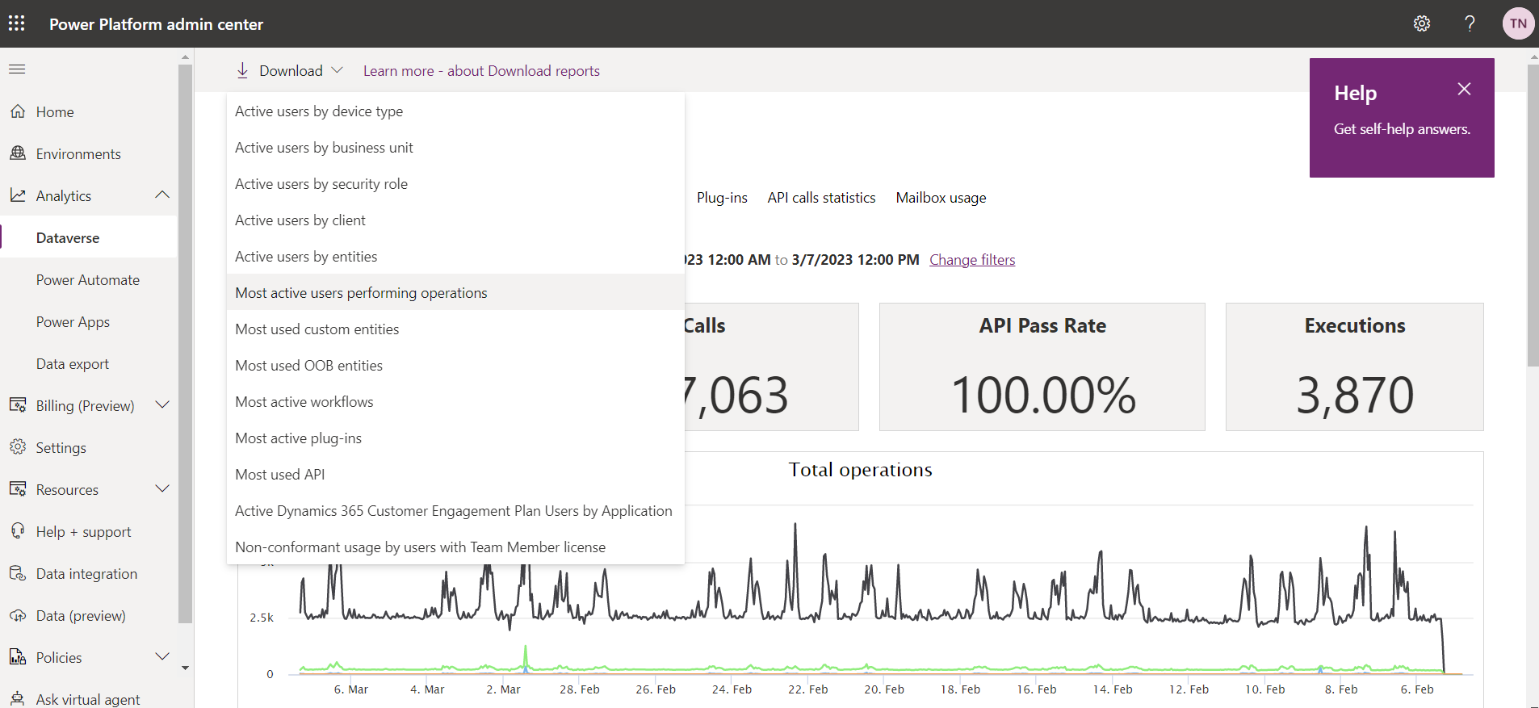Open Learn more about Download reports
Image resolution: width=1539 pixels, height=708 pixels.
(x=481, y=71)
